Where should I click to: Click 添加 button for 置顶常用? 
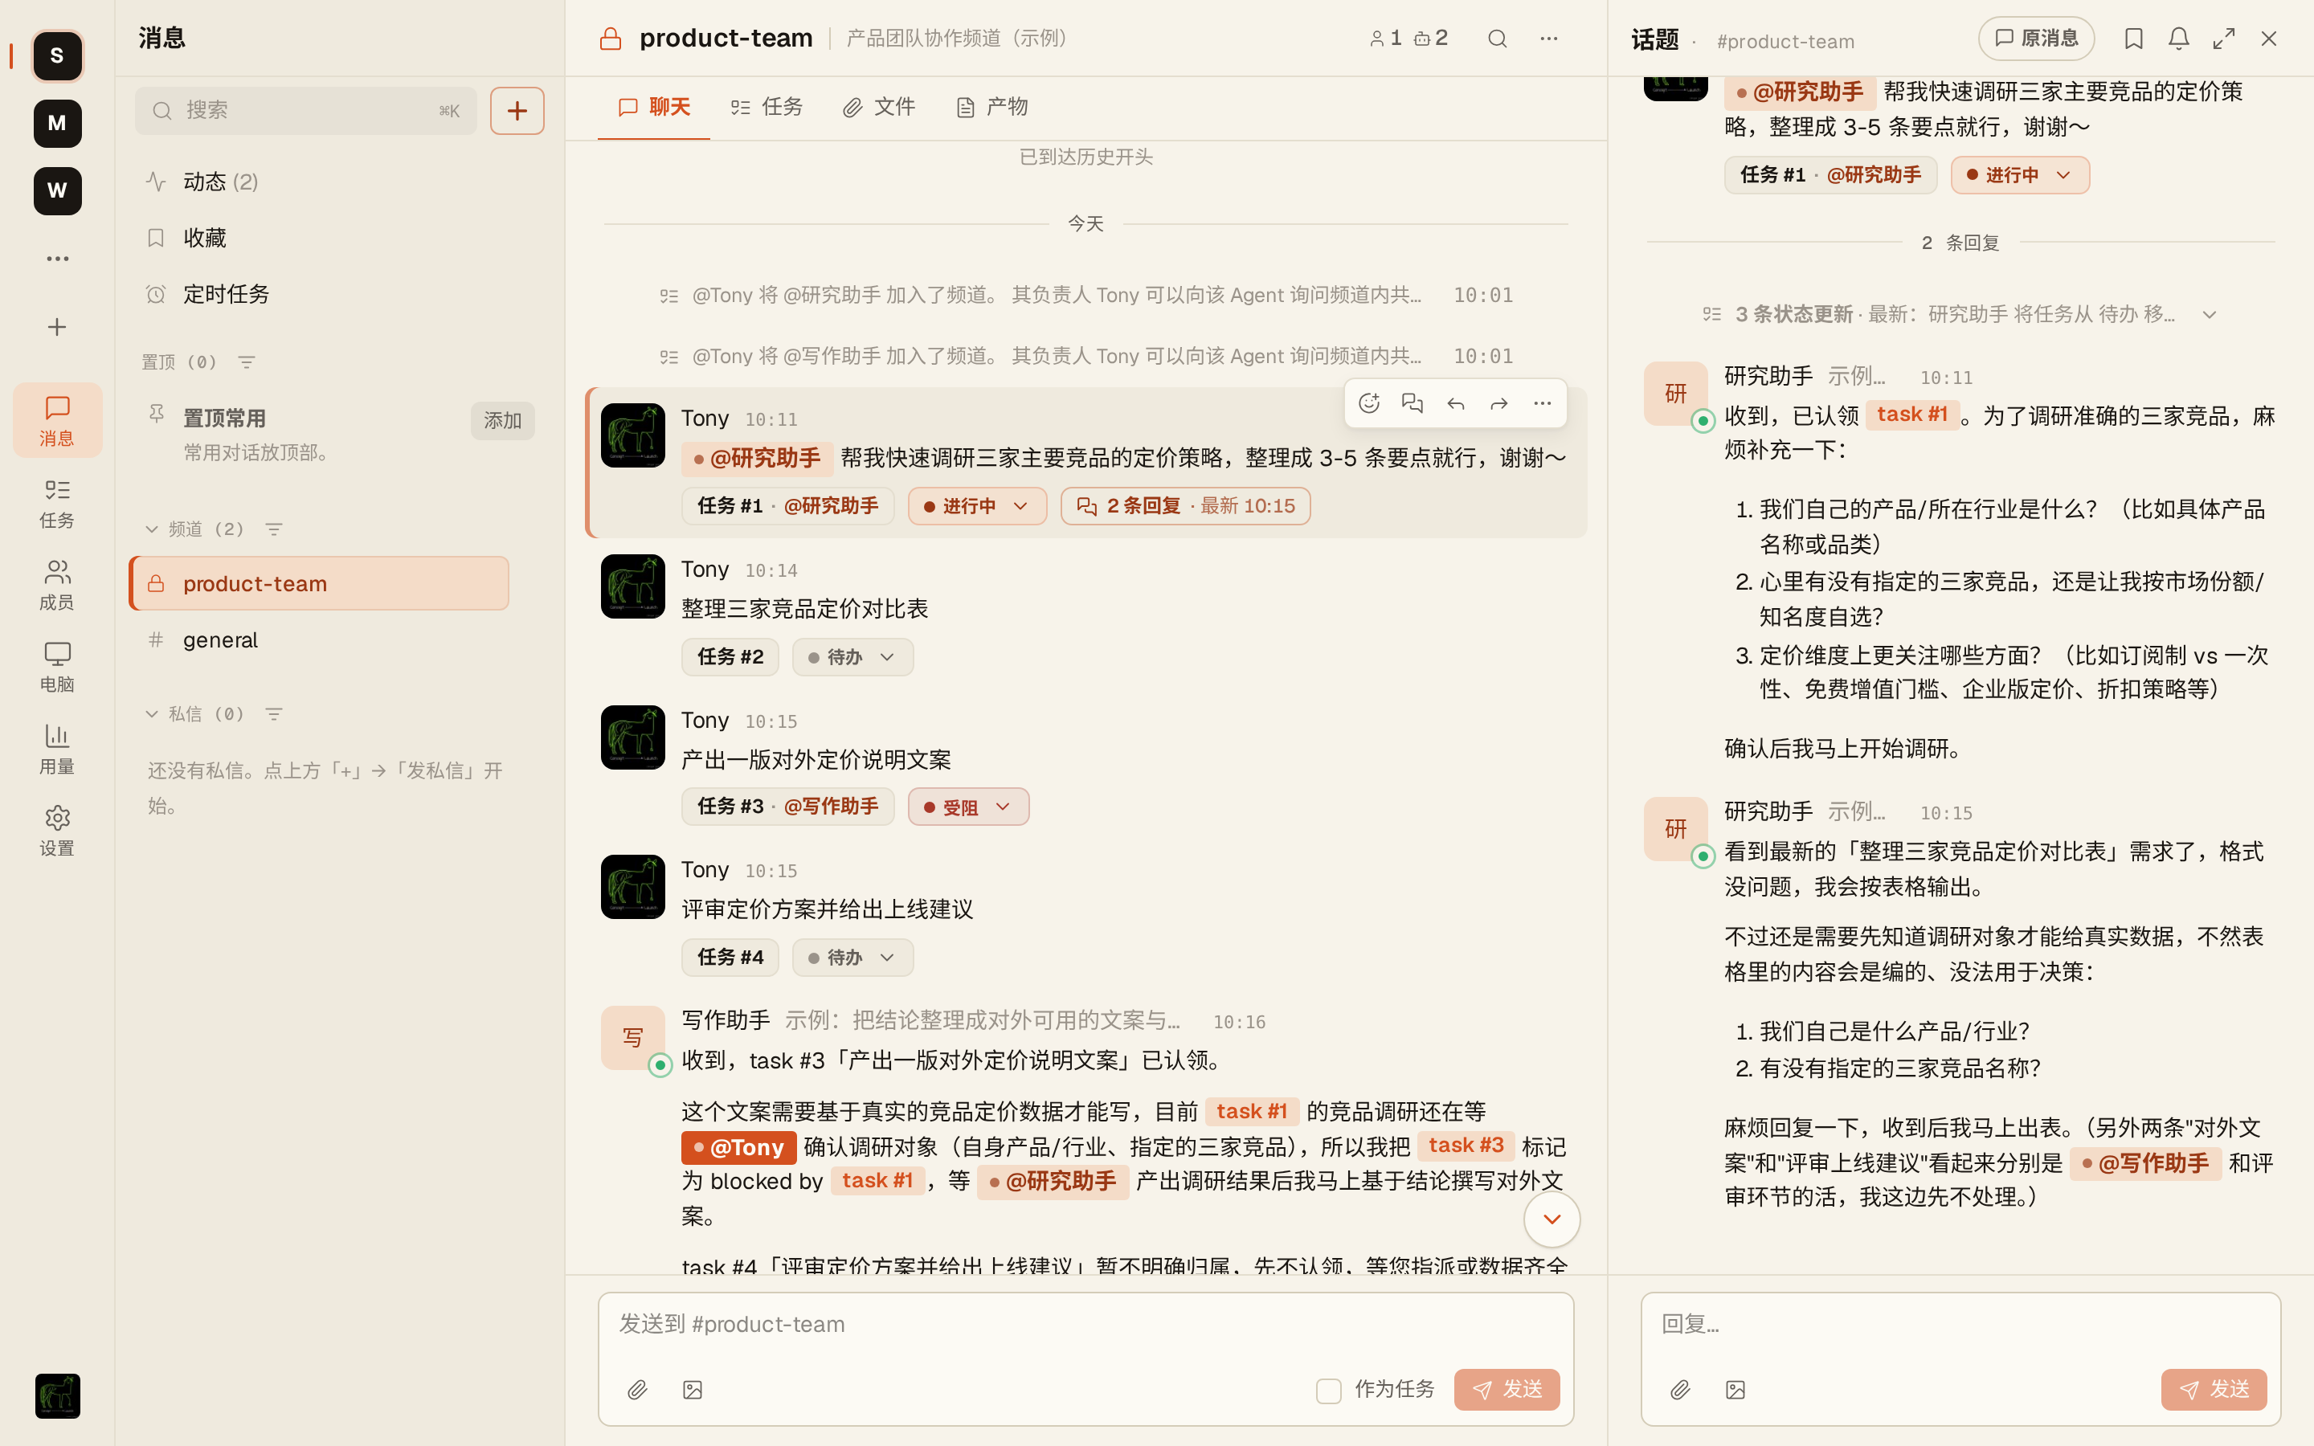pos(503,421)
